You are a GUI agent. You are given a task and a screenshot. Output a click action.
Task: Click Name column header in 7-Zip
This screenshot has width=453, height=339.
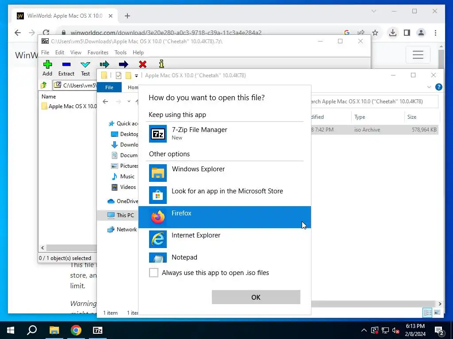(x=49, y=97)
